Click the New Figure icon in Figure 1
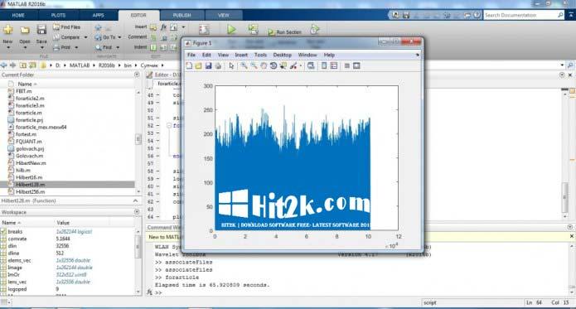This screenshot has width=576, height=309. (189, 65)
